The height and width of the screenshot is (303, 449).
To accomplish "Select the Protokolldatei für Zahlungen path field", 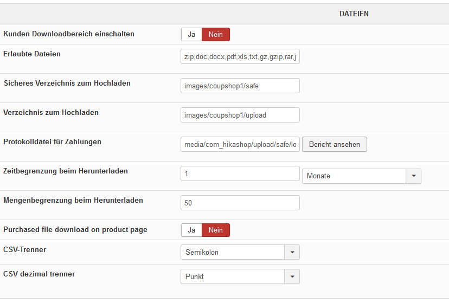I will (240, 144).
